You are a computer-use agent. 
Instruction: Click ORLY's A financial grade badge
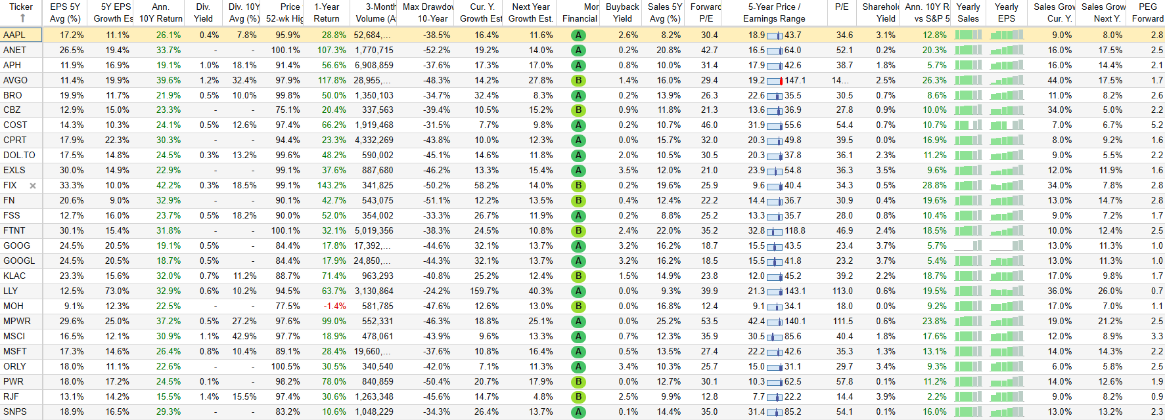click(578, 367)
